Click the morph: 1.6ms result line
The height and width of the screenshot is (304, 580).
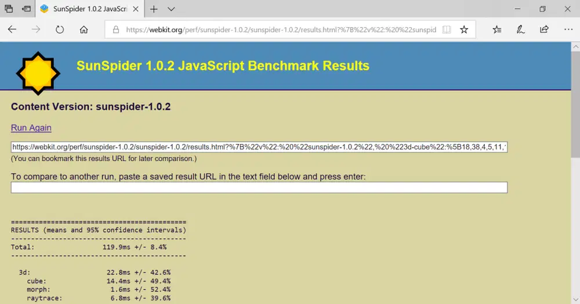coord(99,290)
